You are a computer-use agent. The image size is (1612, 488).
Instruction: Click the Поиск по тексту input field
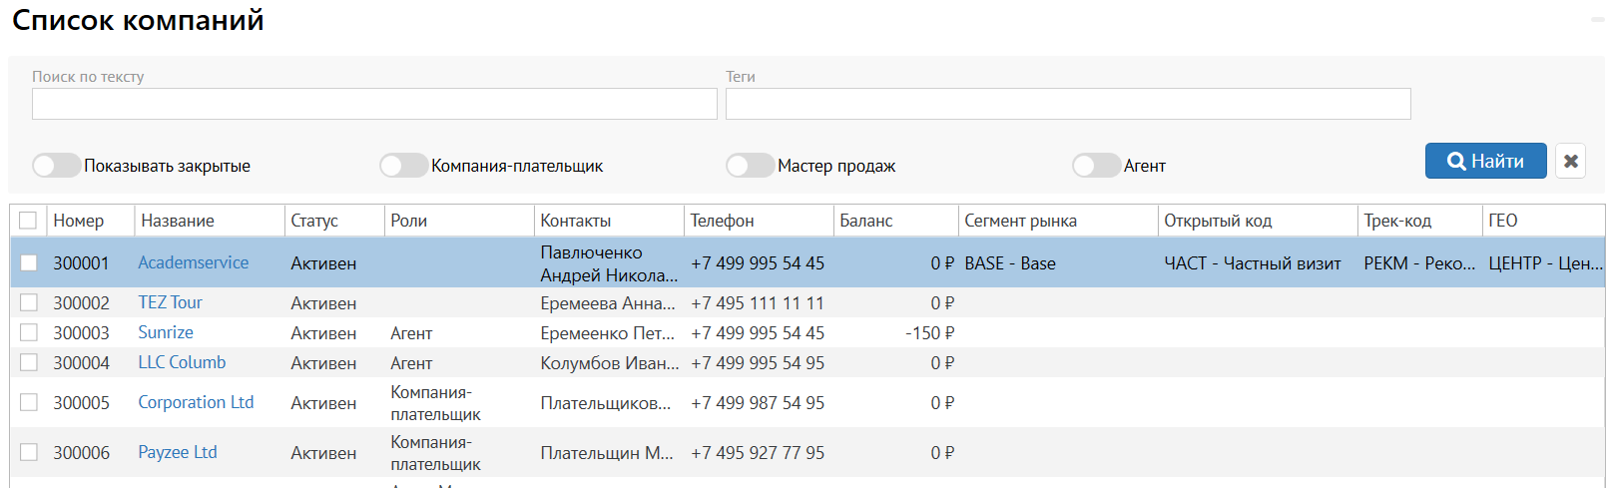[x=374, y=104]
